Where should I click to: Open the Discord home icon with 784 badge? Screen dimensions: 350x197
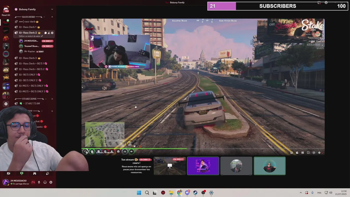[6, 10]
